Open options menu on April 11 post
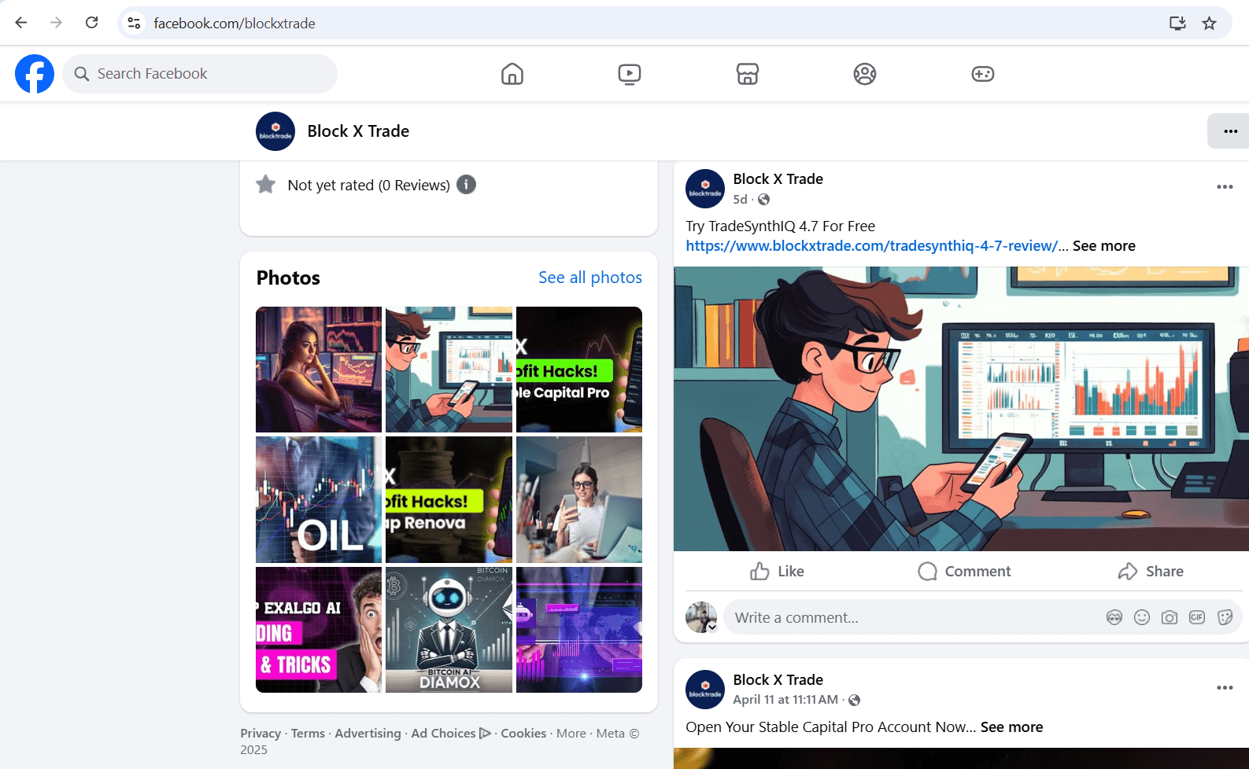This screenshot has width=1249, height=769. pos(1225,688)
